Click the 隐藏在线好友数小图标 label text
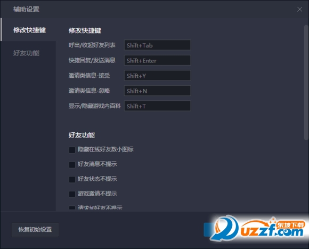The height and width of the screenshot is (249, 309). pyautogui.click(x=105, y=149)
